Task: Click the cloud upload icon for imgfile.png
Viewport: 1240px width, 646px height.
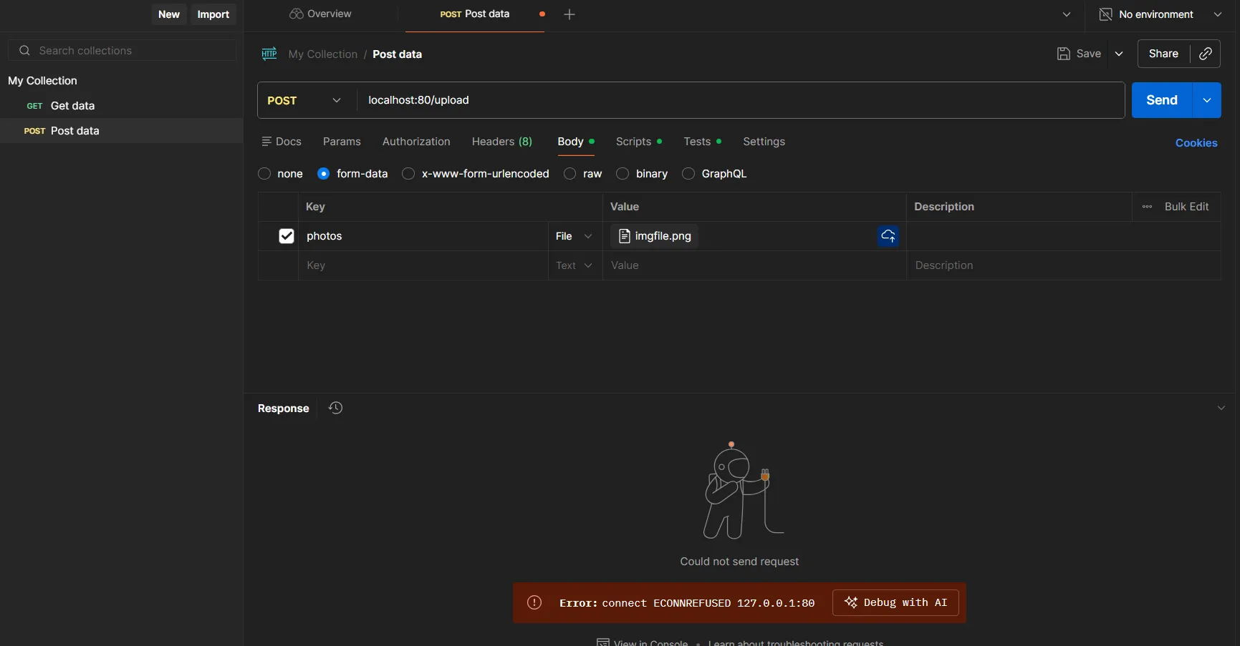Action: click(x=888, y=236)
